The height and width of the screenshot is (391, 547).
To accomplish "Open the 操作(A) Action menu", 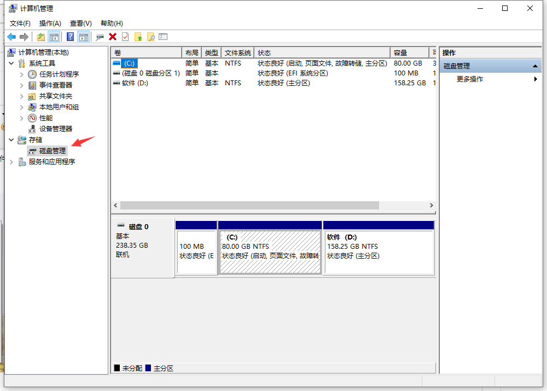I will coord(50,24).
